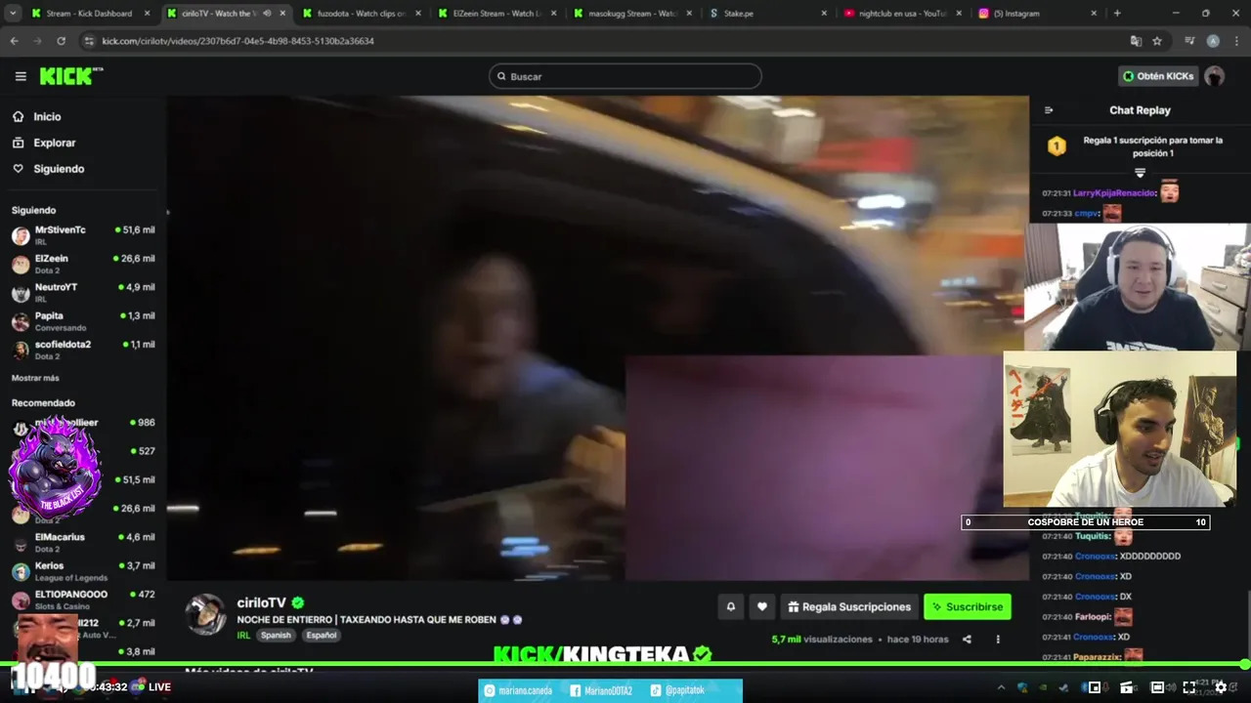Open ElZeein followed channel

[x=83, y=264]
